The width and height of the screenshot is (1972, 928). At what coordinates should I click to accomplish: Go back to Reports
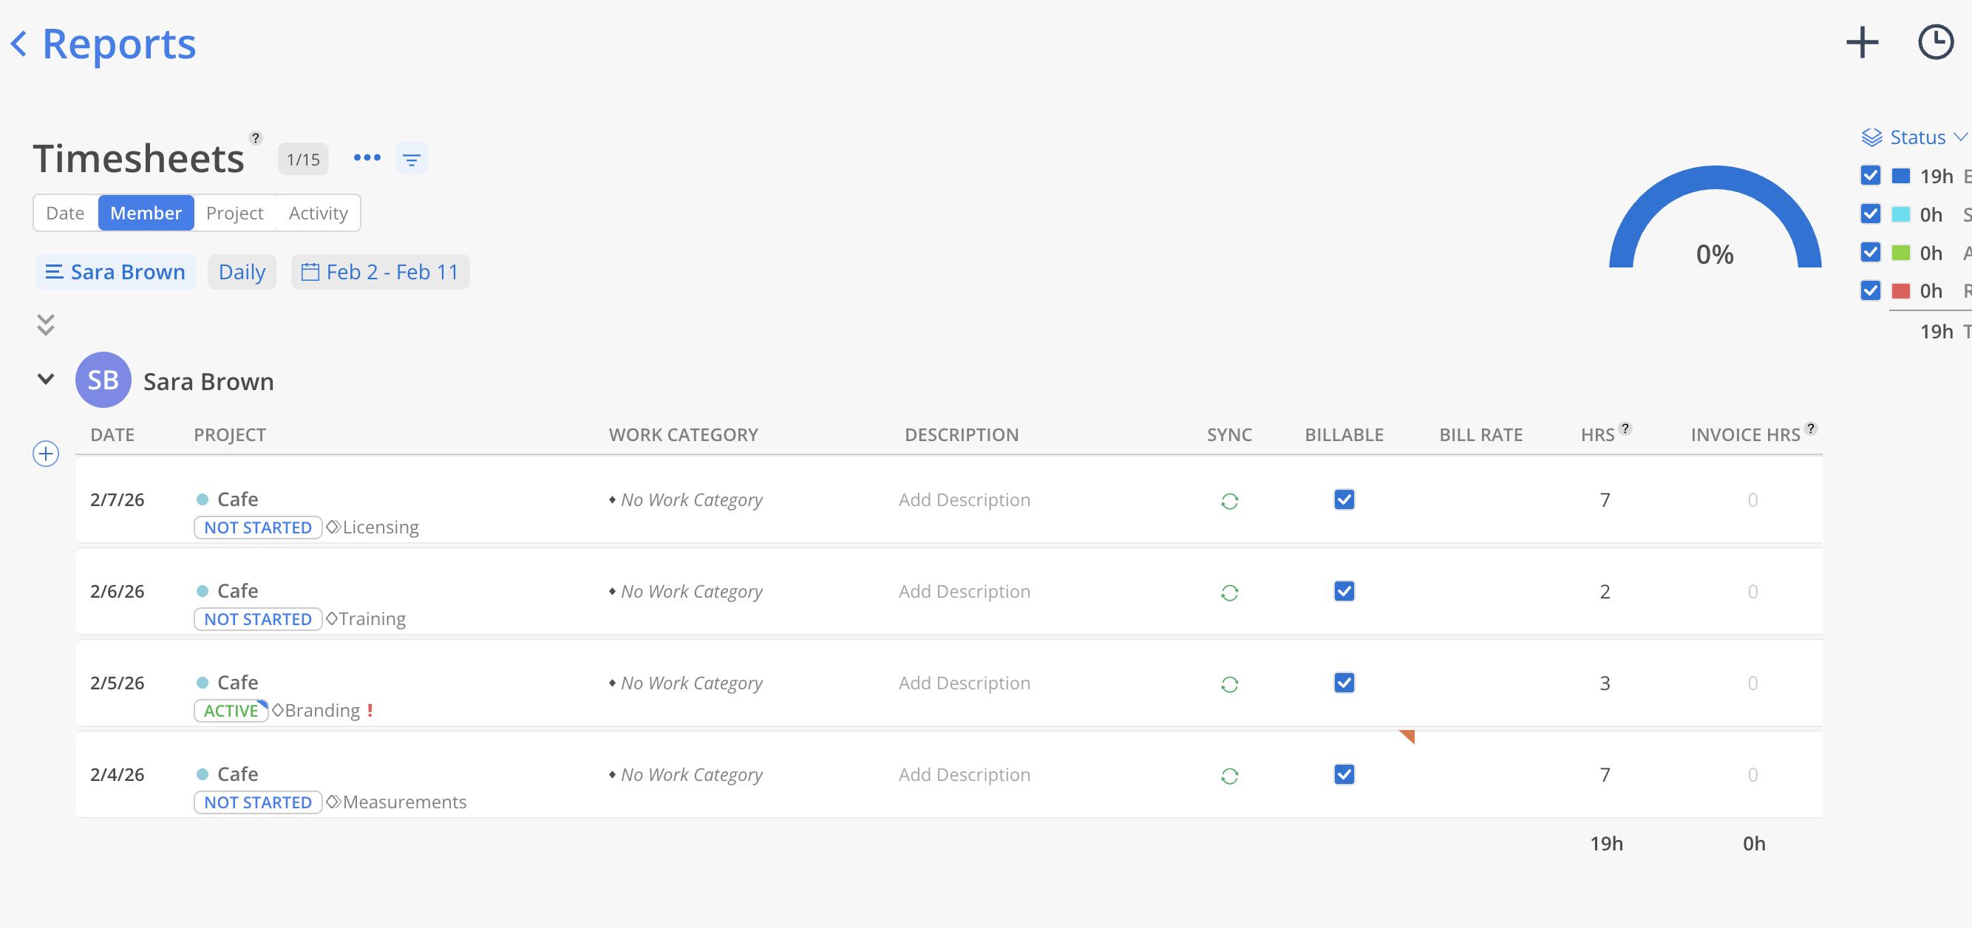coord(103,44)
